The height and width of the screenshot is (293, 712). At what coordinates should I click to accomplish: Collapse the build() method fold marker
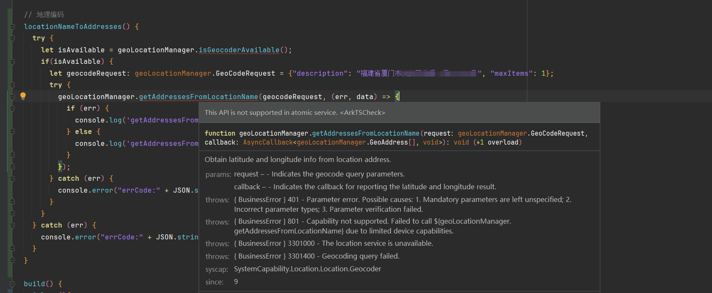[x=12, y=284]
